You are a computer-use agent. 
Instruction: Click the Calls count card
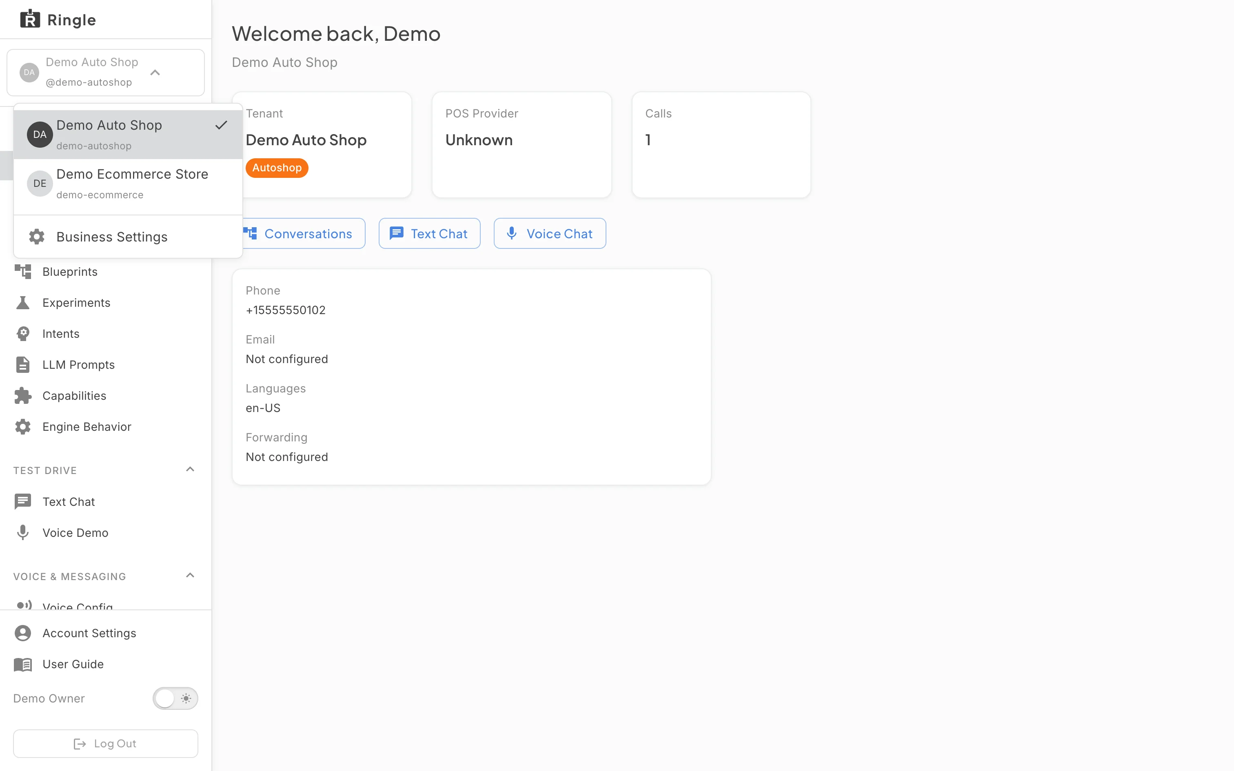721,145
